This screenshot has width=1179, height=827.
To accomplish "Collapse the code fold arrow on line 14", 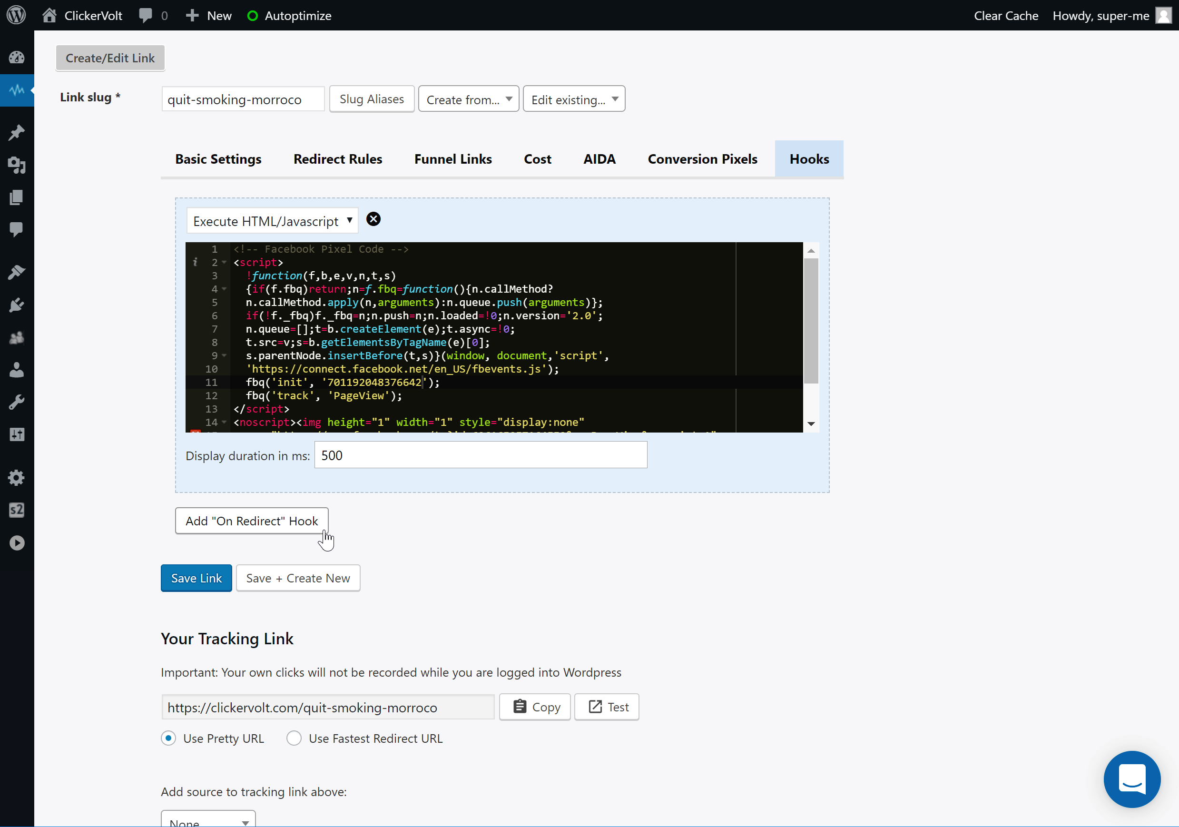I will 225,422.
